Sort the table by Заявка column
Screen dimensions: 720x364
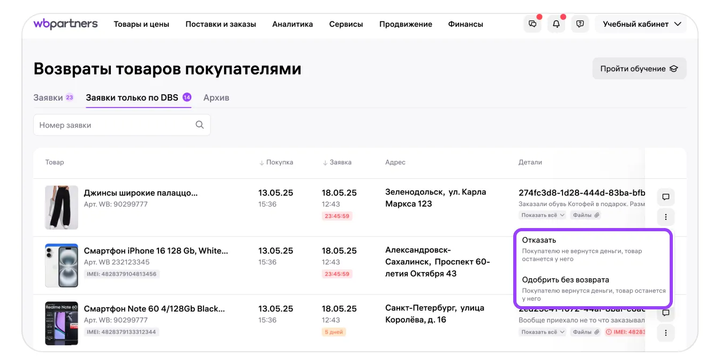click(x=337, y=162)
